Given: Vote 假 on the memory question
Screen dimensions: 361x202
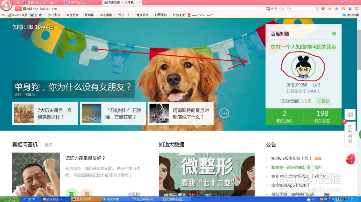Looking at the screenshot, I should [87, 193].
